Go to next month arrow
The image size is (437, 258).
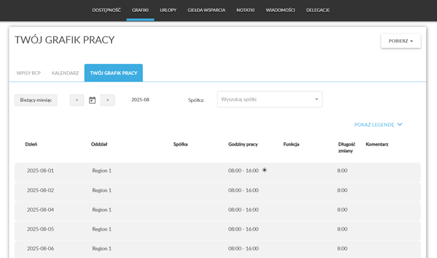108,100
